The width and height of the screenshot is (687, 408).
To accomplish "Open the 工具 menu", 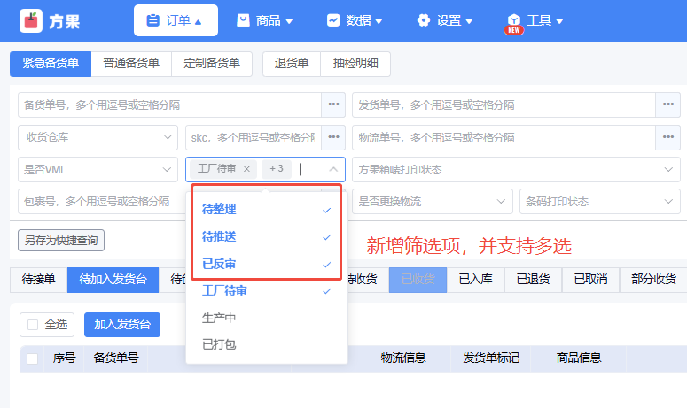I will pyautogui.click(x=535, y=20).
